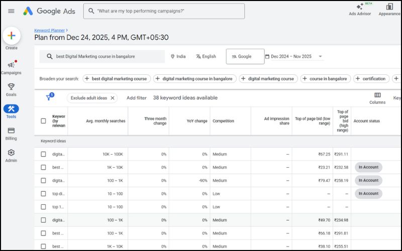Open the hamburger main menu
This screenshot has height=251, width=402.
[x=11, y=11]
